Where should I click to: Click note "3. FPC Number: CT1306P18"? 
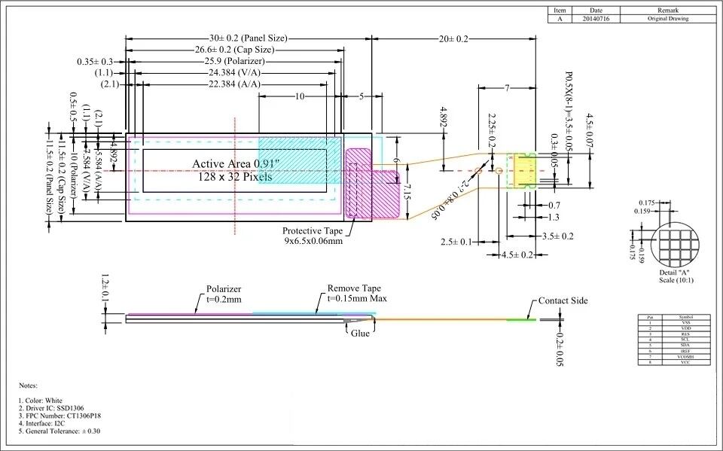(x=59, y=416)
